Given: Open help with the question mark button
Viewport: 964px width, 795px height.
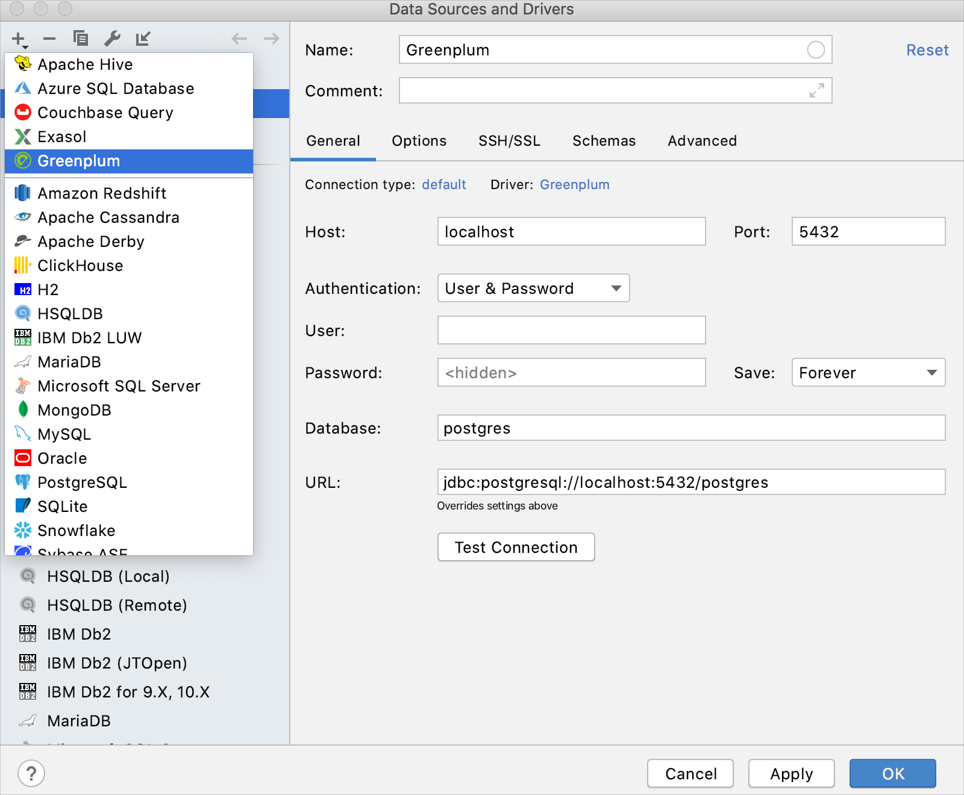Looking at the screenshot, I should (x=31, y=773).
